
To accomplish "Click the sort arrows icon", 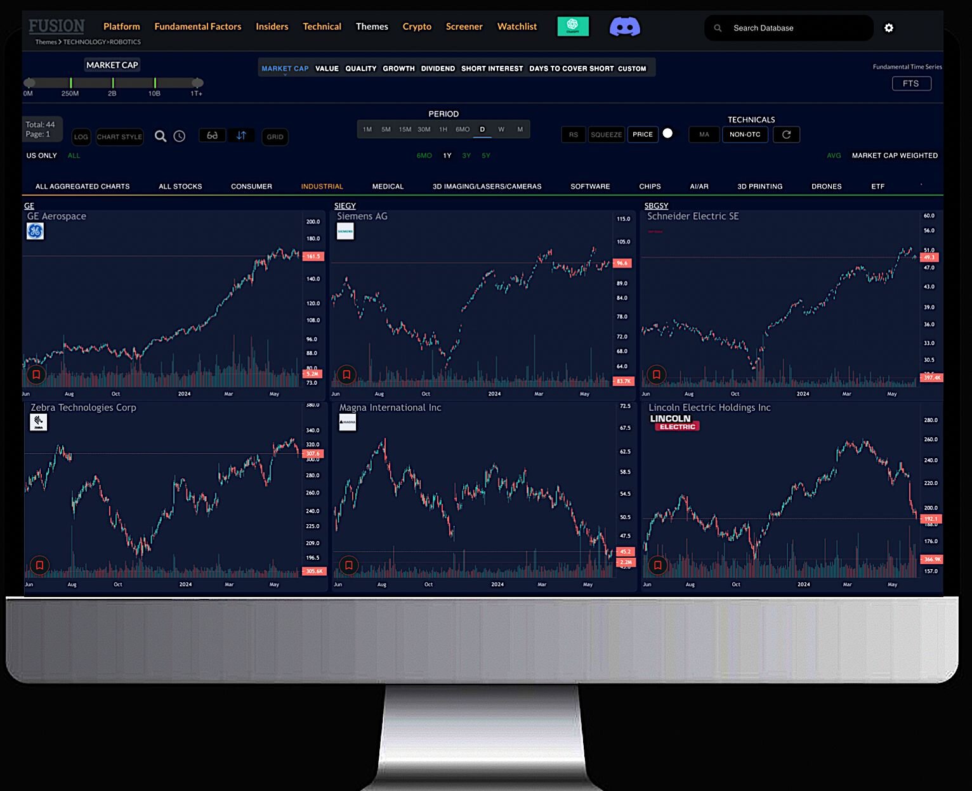I will [x=241, y=136].
